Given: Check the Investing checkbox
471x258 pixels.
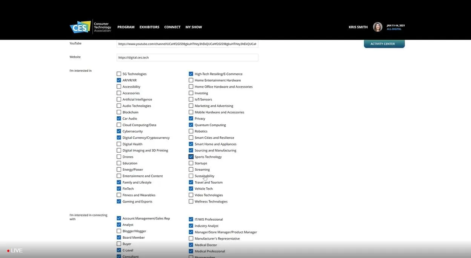Looking at the screenshot, I should [x=191, y=93].
